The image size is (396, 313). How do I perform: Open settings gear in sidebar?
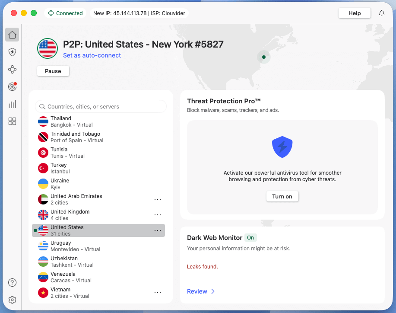coord(12,300)
